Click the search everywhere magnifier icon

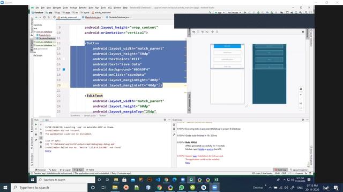(x=306, y=13)
